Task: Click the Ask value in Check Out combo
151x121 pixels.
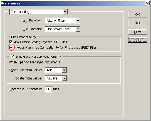Action: pyautogui.click(x=49, y=70)
